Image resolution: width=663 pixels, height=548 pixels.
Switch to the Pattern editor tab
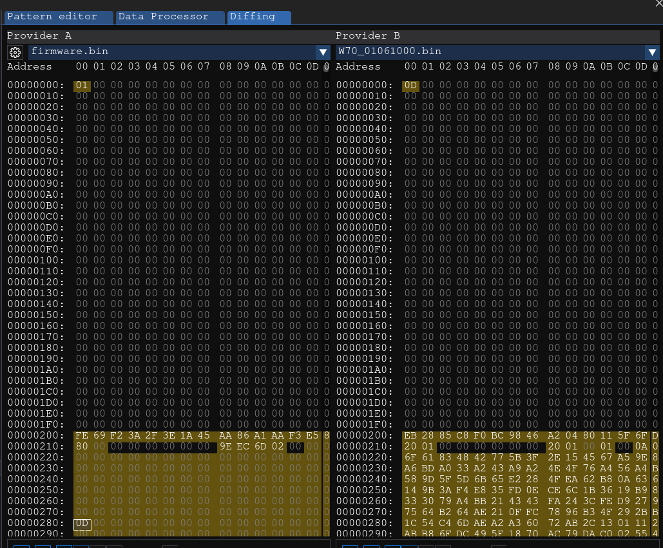pyautogui.click(x=58, y=17)
